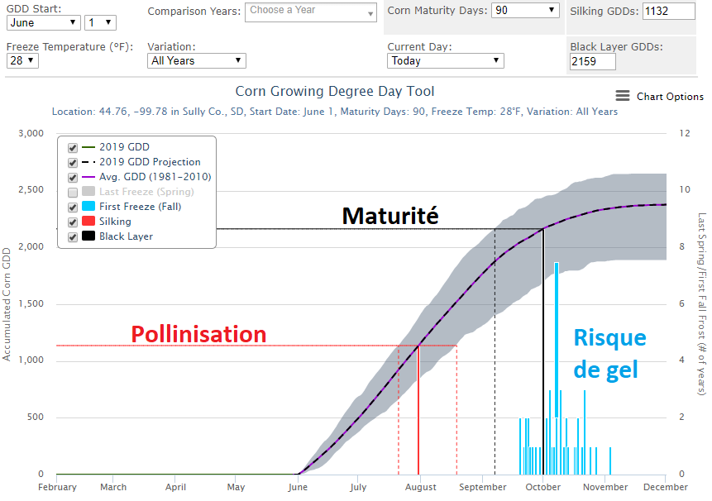712x501 pixels.
Task: Click the green 2019 GDD legend line
Action: [88, 147]
